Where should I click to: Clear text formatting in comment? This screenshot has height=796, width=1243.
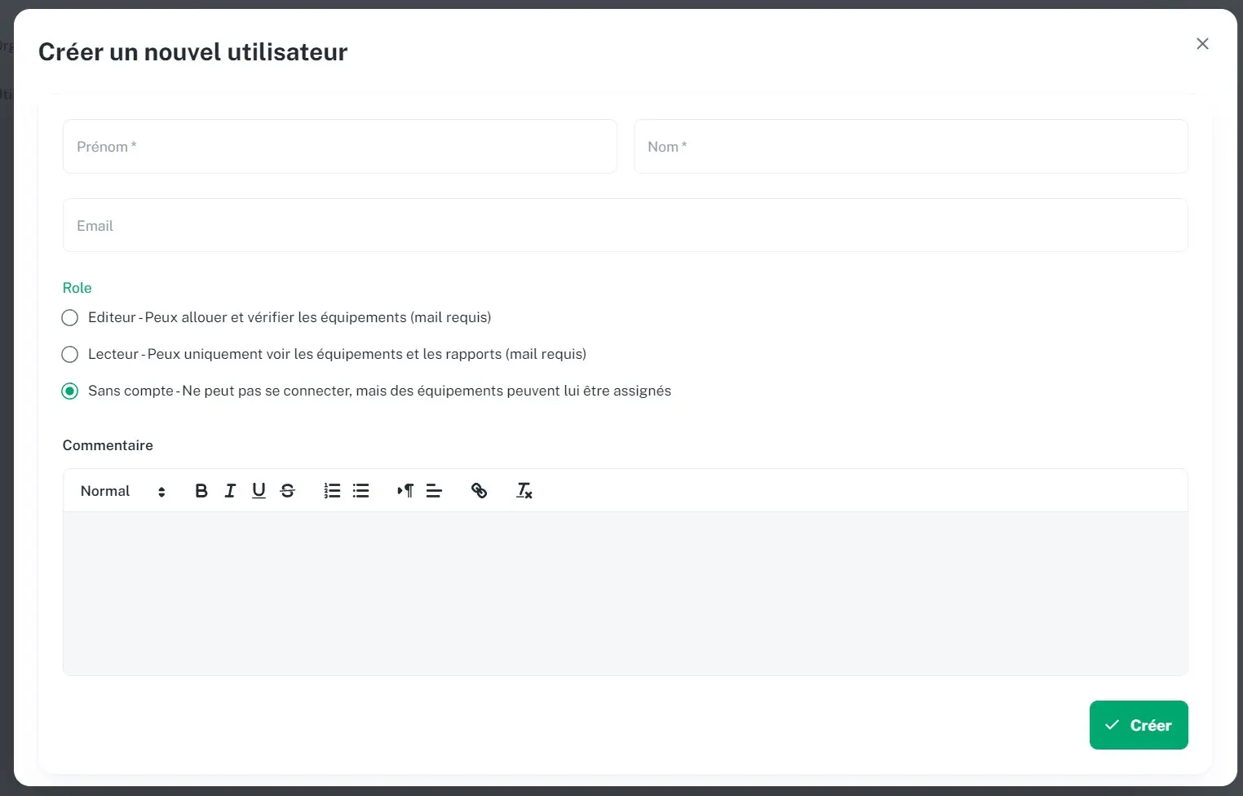524,491
